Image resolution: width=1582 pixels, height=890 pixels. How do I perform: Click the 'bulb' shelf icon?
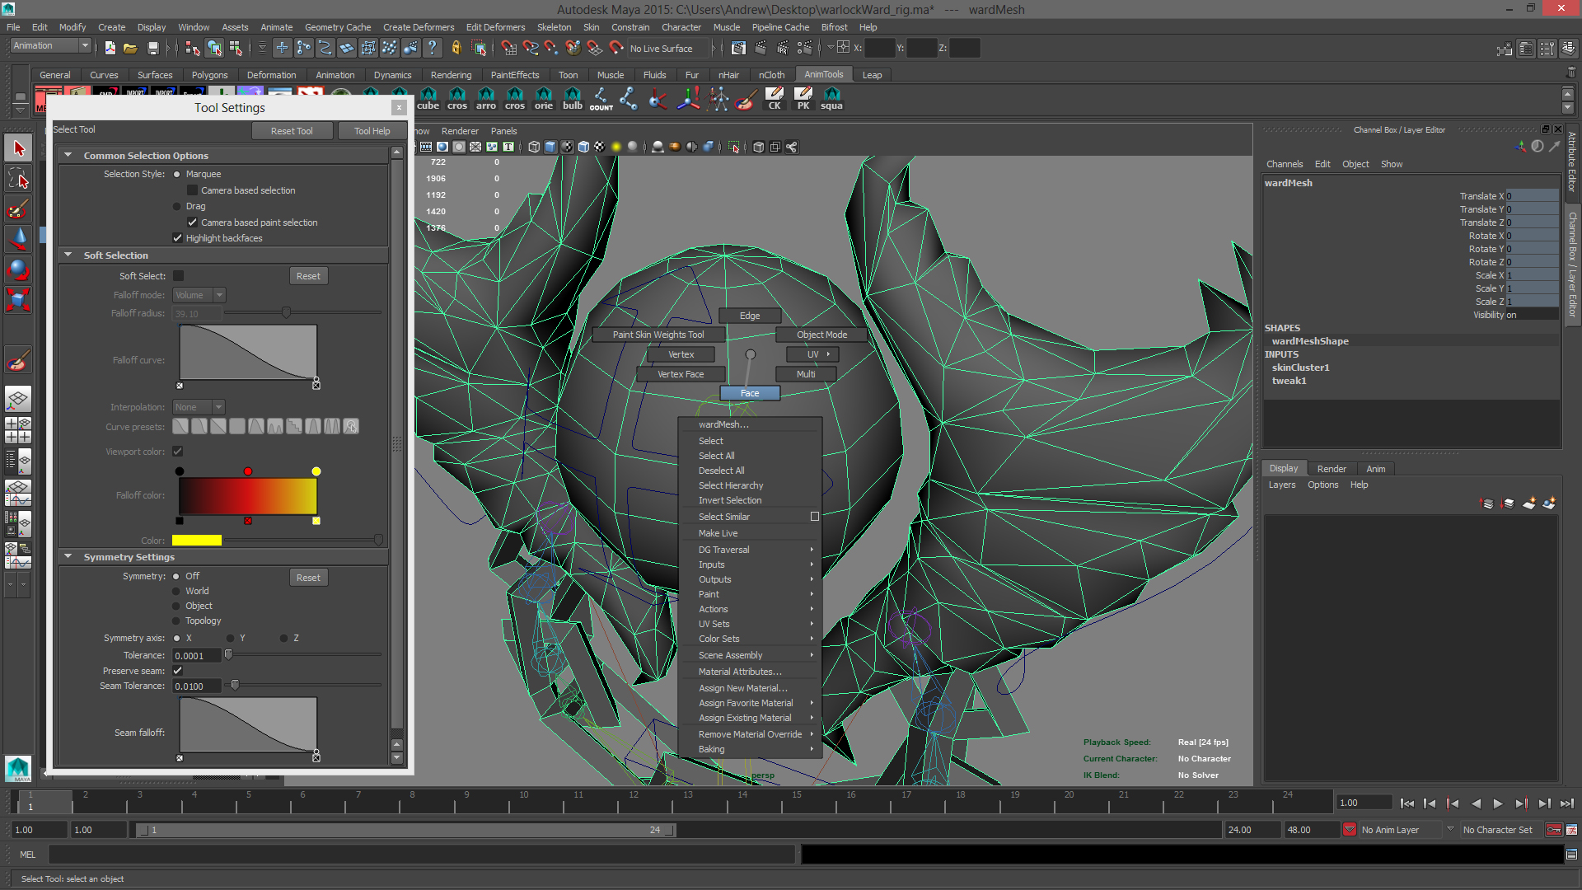pos(572,98)
